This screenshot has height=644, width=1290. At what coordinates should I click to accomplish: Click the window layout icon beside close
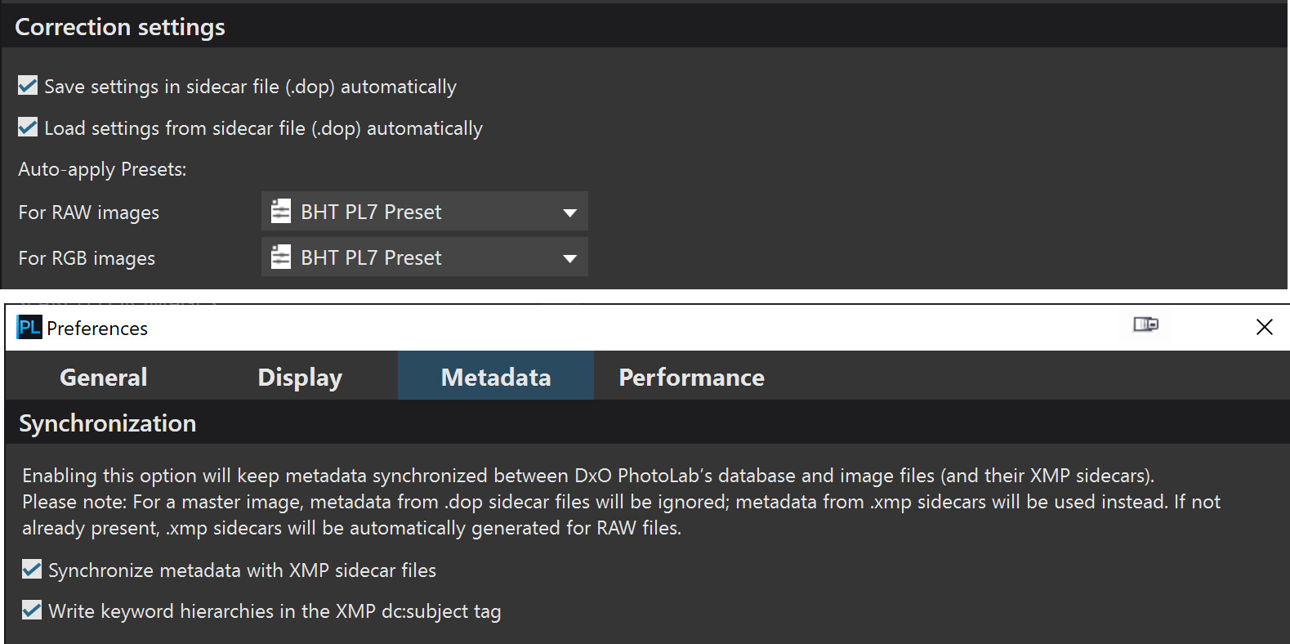[x=1145, y=325]
